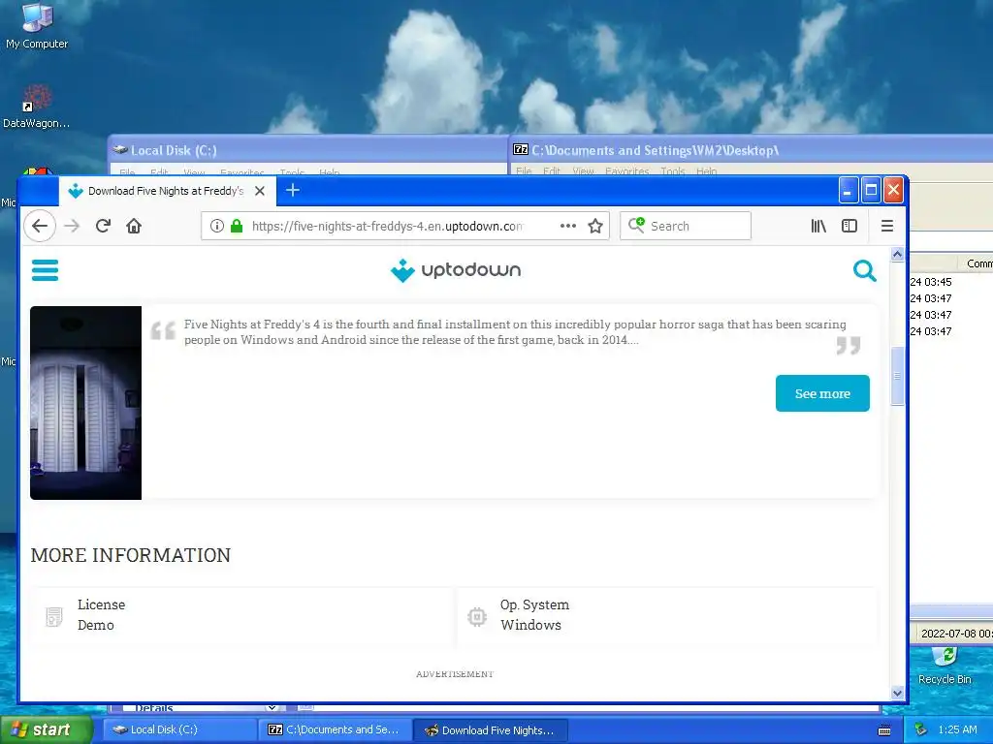This screenshot has height=744, width=993.
Task: Open the Five Nights at Freddy's screenshot
Action: [x=86, y=403]
